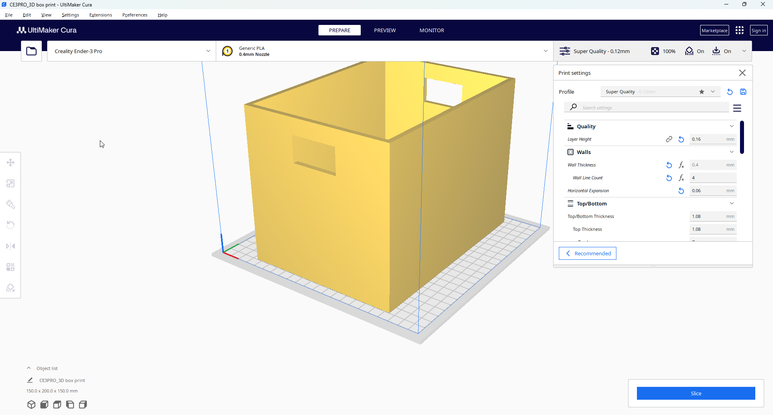773x415 pixels.
Task: Reset profile changes with the undo arrow
Action: coord(730,92)
